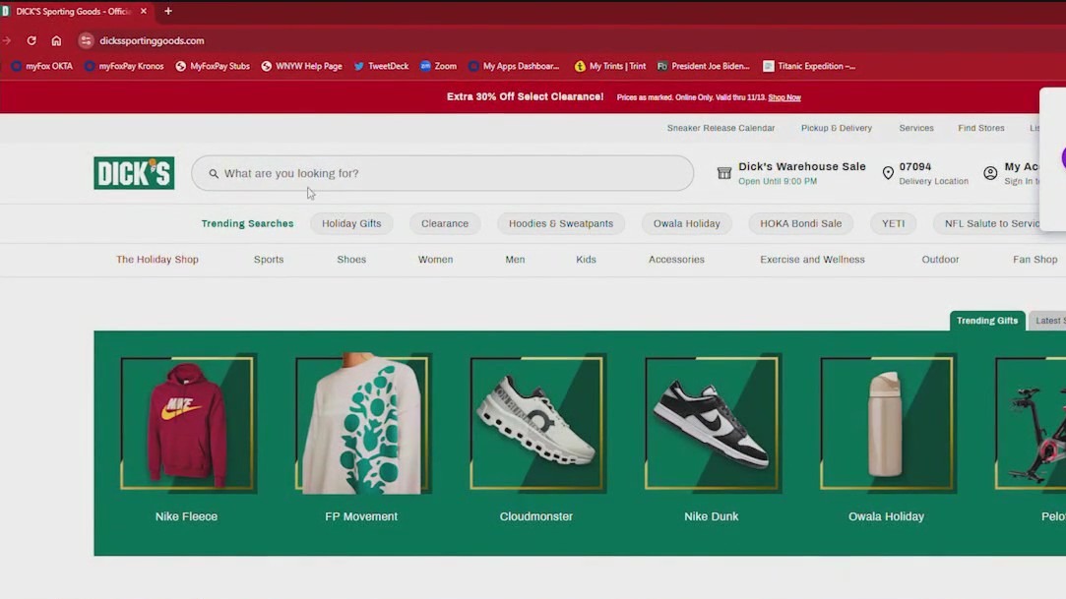This screenshot has height=599, width=1066.
Task: Click the Shop Now link in the clearance banner
Action: (784, 97)
